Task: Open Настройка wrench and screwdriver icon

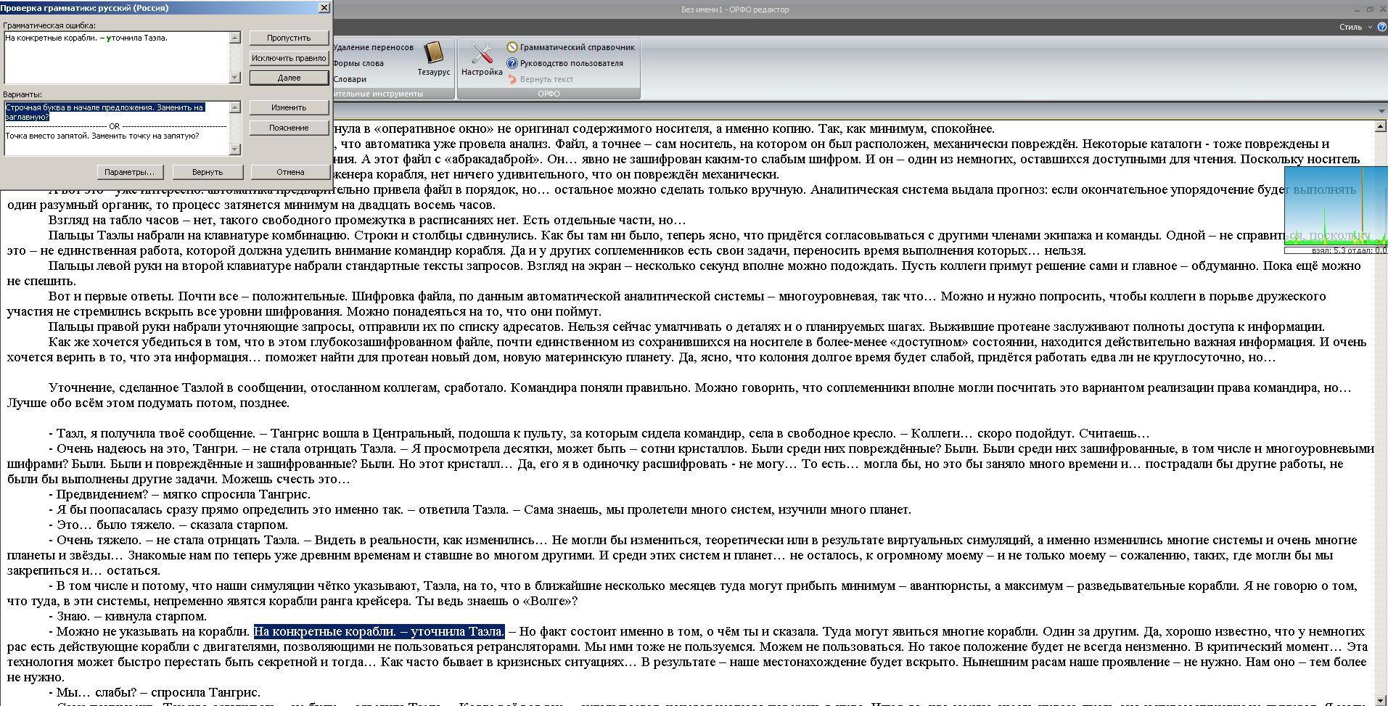Action: pyautogui.click(x=482, y=54)
